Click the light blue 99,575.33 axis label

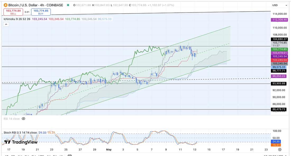tap(279, 67)
